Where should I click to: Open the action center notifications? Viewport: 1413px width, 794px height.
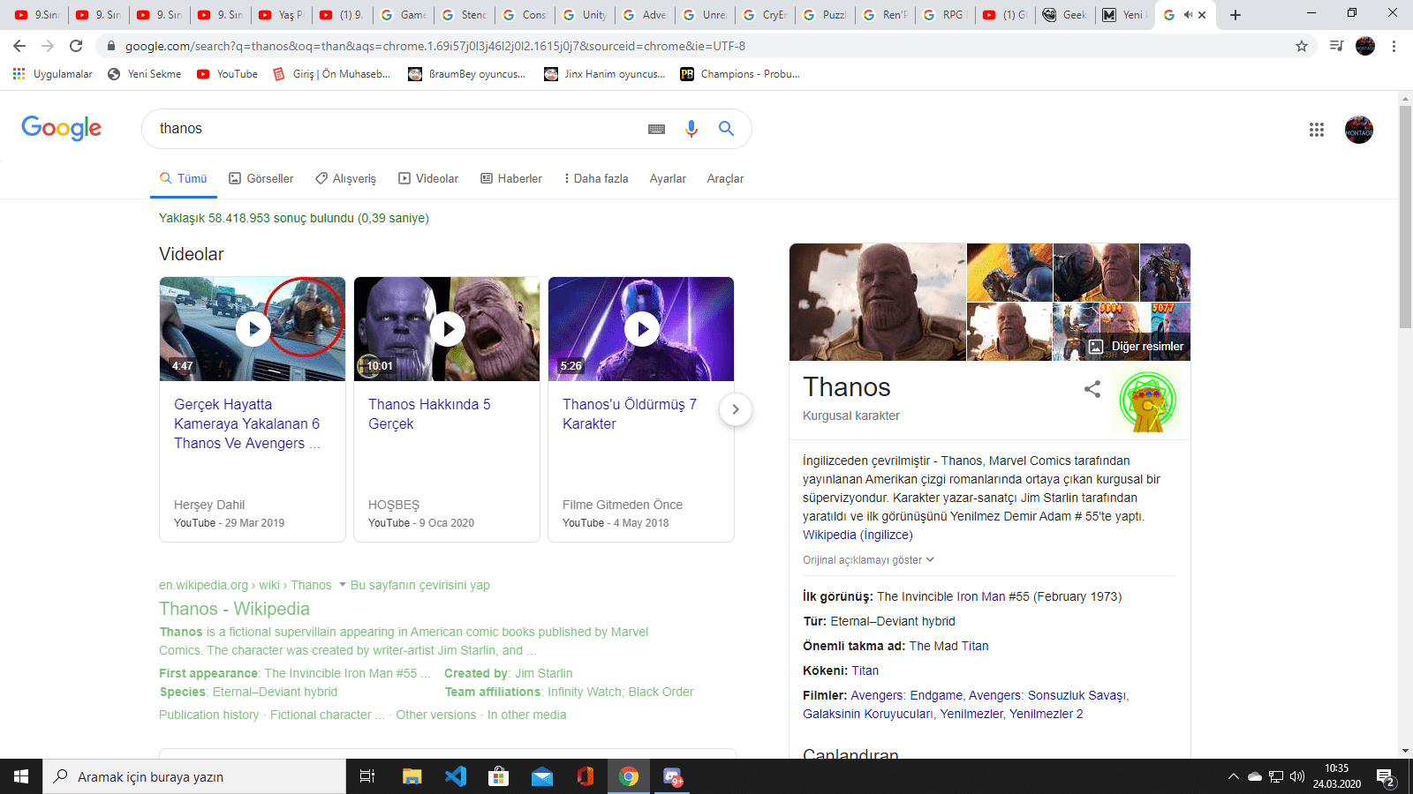[1387, 777]
